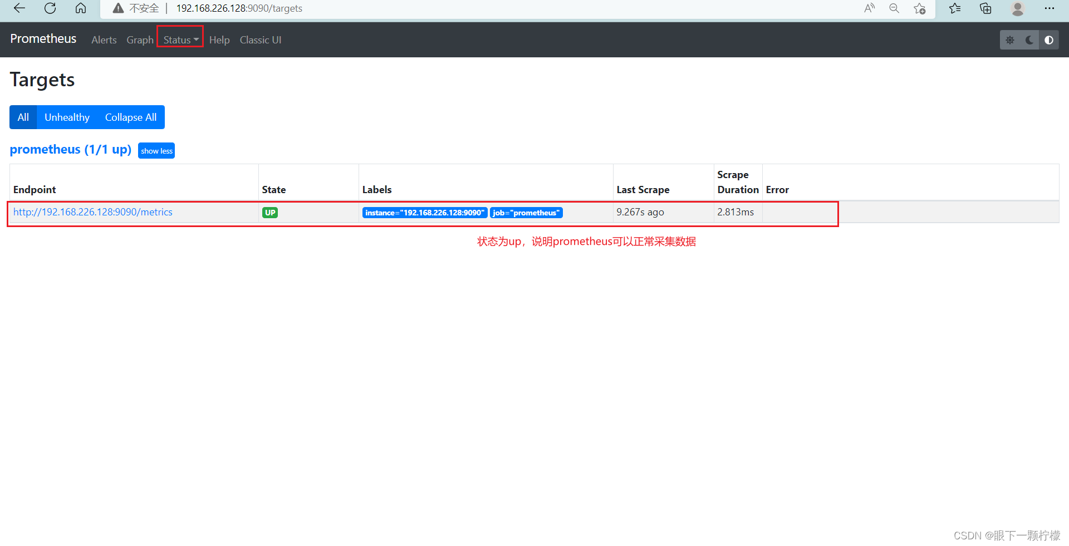The image size is (1069, 546).
Task: Switch to dark theme moon icon
Action: point(1029,40)
